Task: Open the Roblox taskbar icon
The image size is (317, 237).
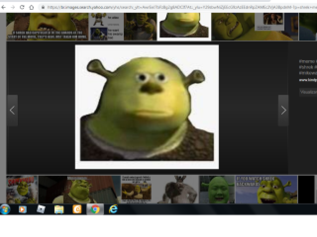Action: (41, 209)
